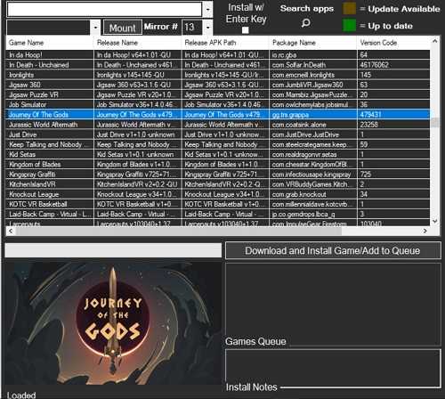Select the Kingspray Graffiti row
The width and height of the screenshot is (445, 399).
coord(218,175)
